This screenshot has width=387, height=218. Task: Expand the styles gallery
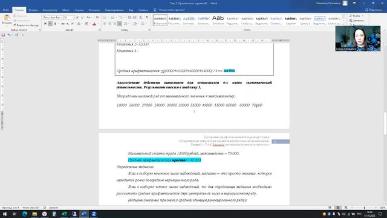(x=343, y=24)
